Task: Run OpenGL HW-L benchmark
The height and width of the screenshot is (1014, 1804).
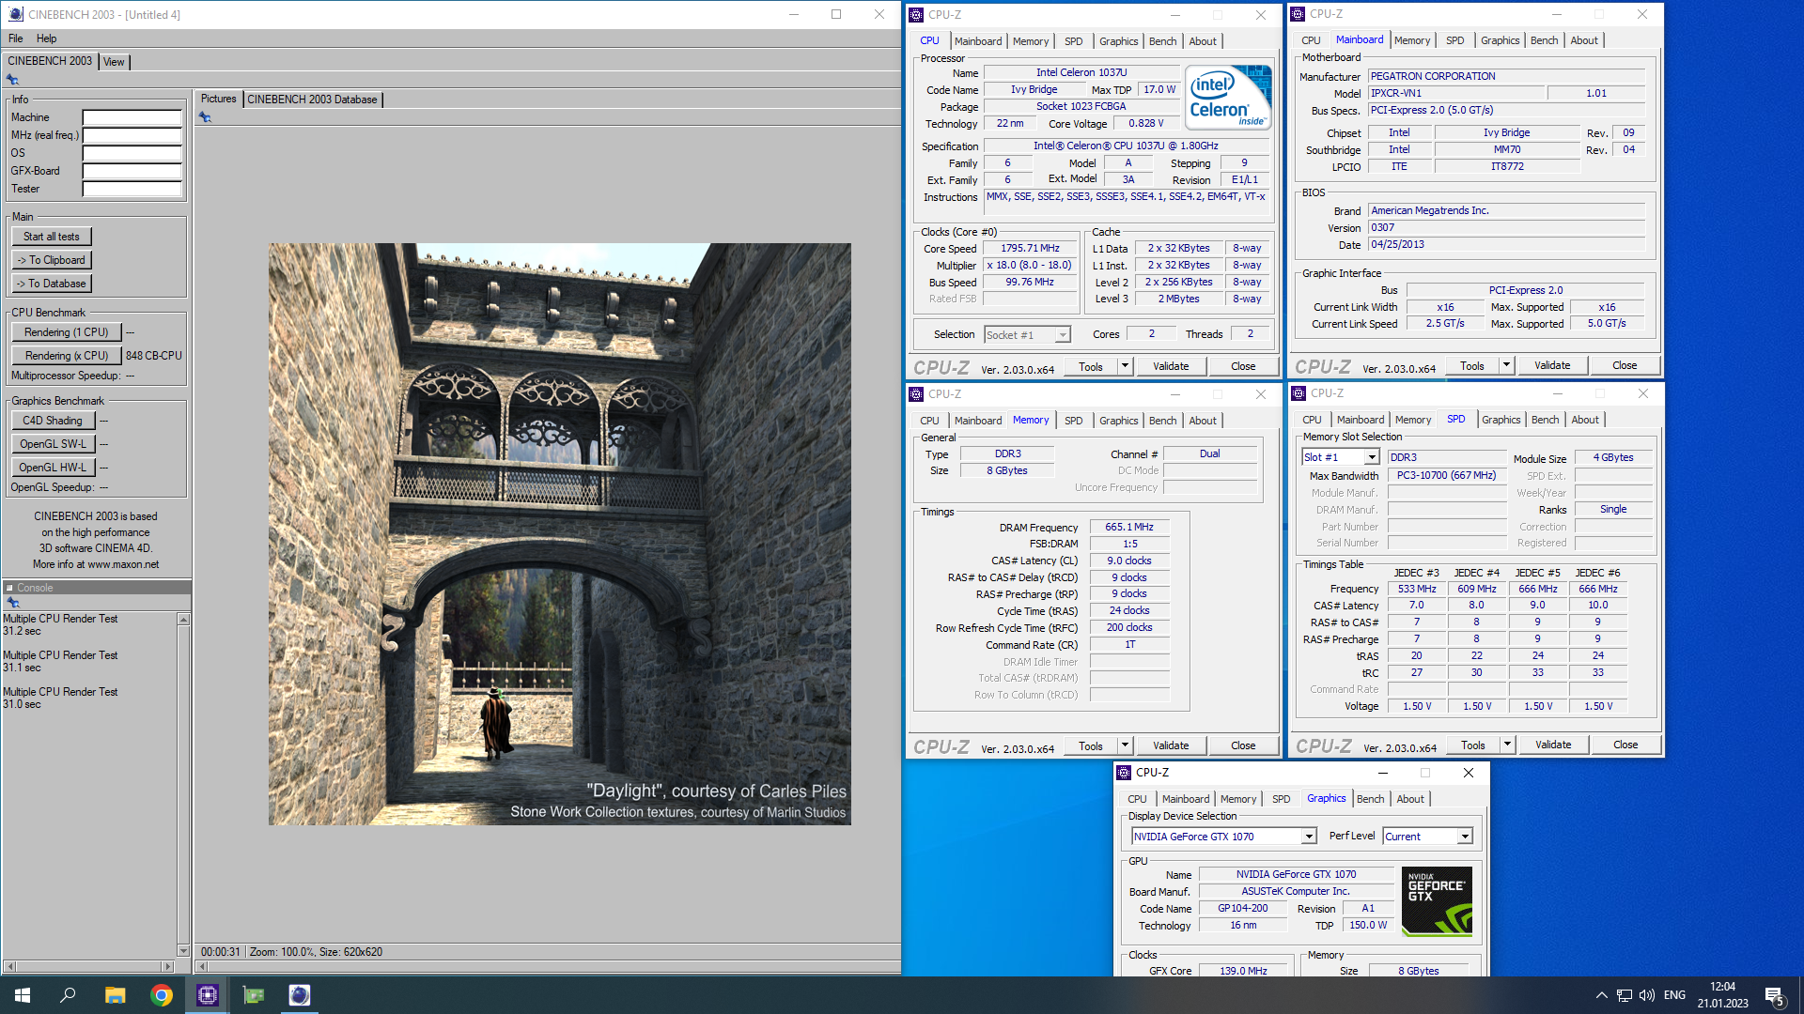Action: pos(53,468)
